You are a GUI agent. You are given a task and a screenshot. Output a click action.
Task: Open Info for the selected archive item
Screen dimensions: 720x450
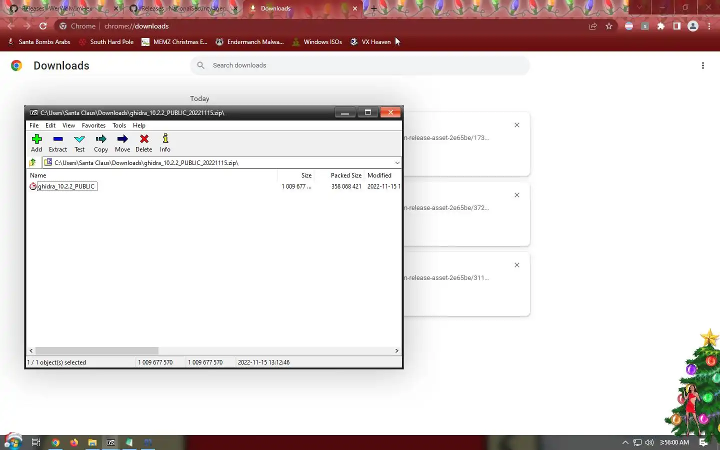165,143
